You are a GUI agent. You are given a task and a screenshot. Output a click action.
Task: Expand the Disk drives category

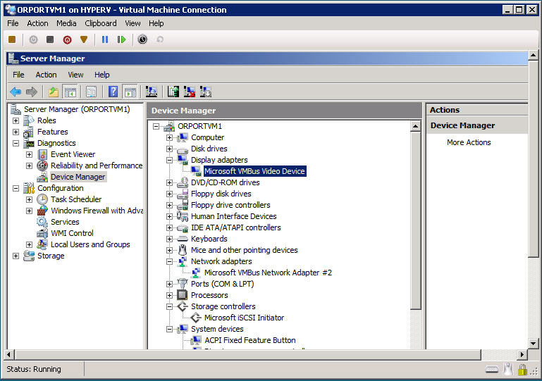click(169, 149)
